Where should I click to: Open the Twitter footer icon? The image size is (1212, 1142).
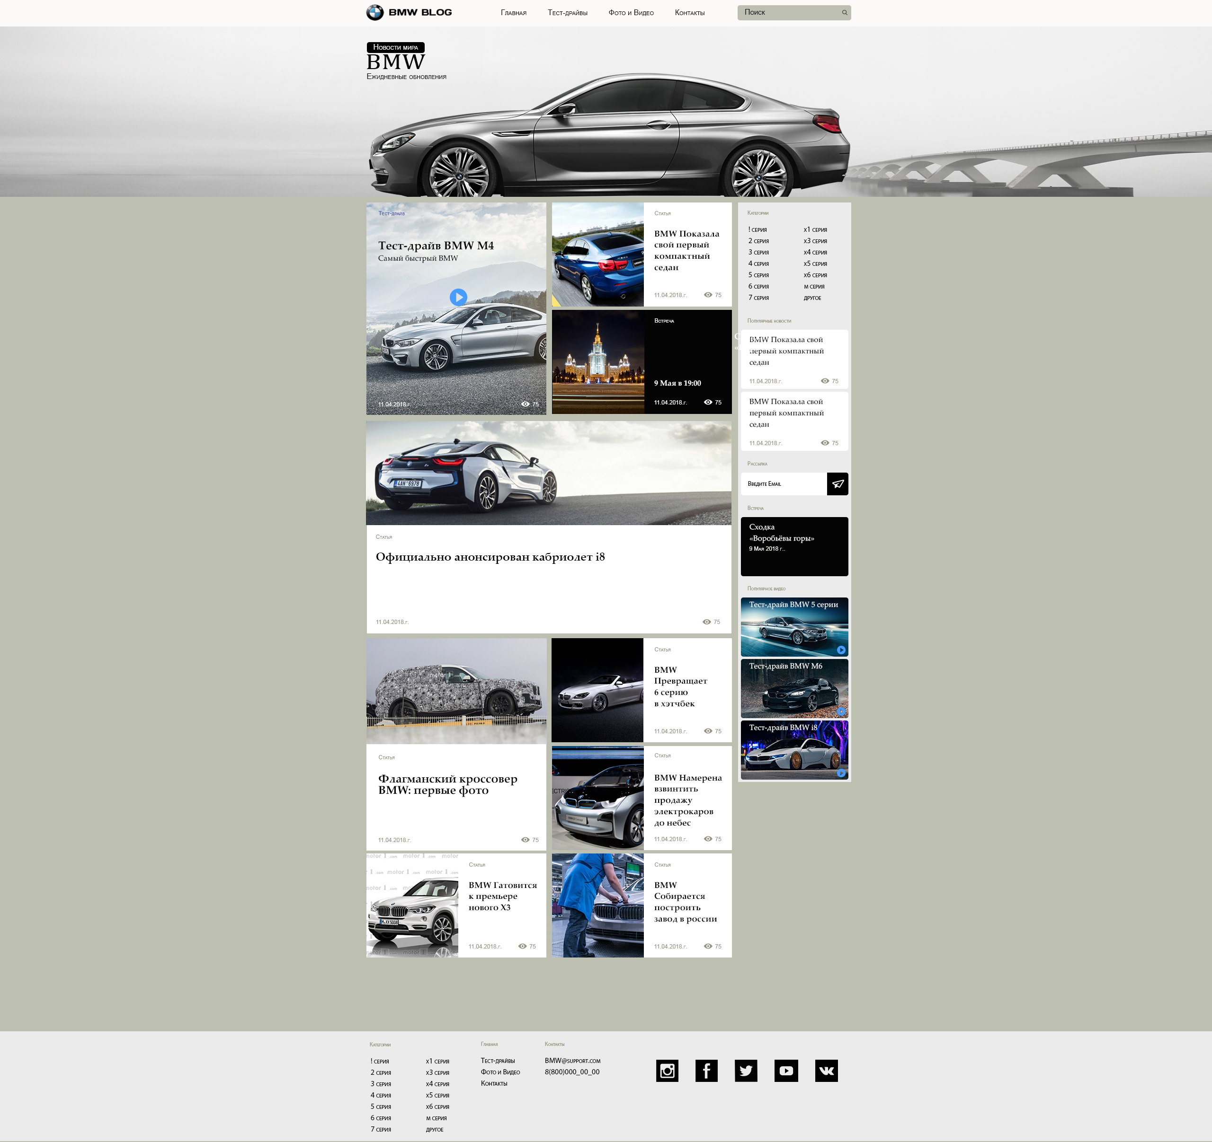click(746, 1071)
